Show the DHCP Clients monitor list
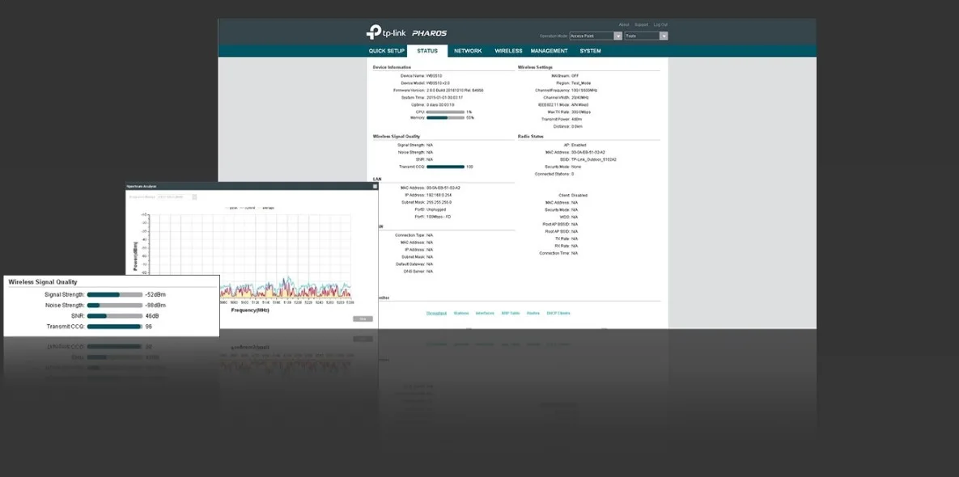Viewport: 959px width, 477px height. [558, 313]
